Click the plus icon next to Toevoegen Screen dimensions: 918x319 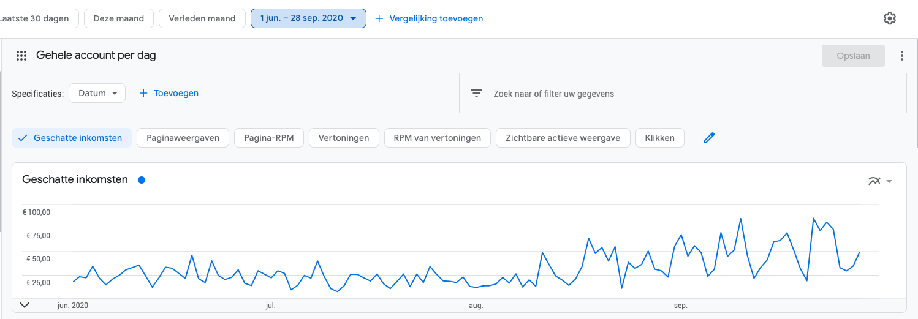click(143, 93)
